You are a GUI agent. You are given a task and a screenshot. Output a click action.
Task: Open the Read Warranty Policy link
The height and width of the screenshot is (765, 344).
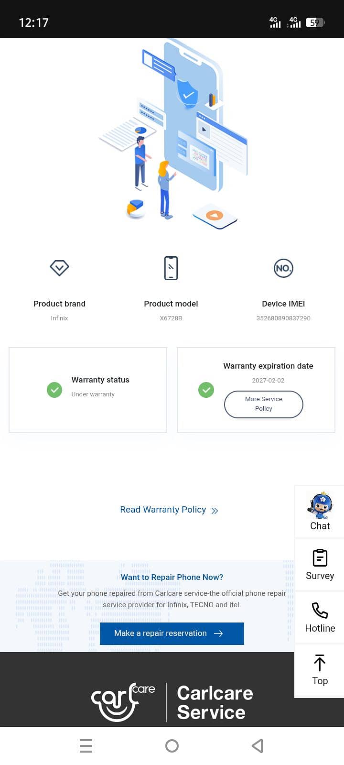(x=163, y=510)
